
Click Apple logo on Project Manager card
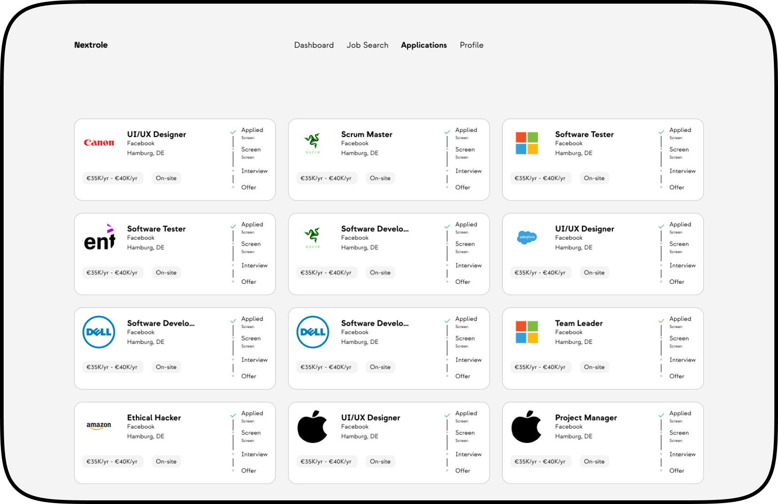coord(526,427)
